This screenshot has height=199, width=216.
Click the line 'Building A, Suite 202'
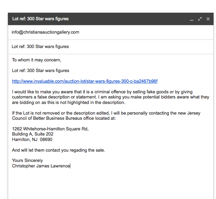point(33,134)
